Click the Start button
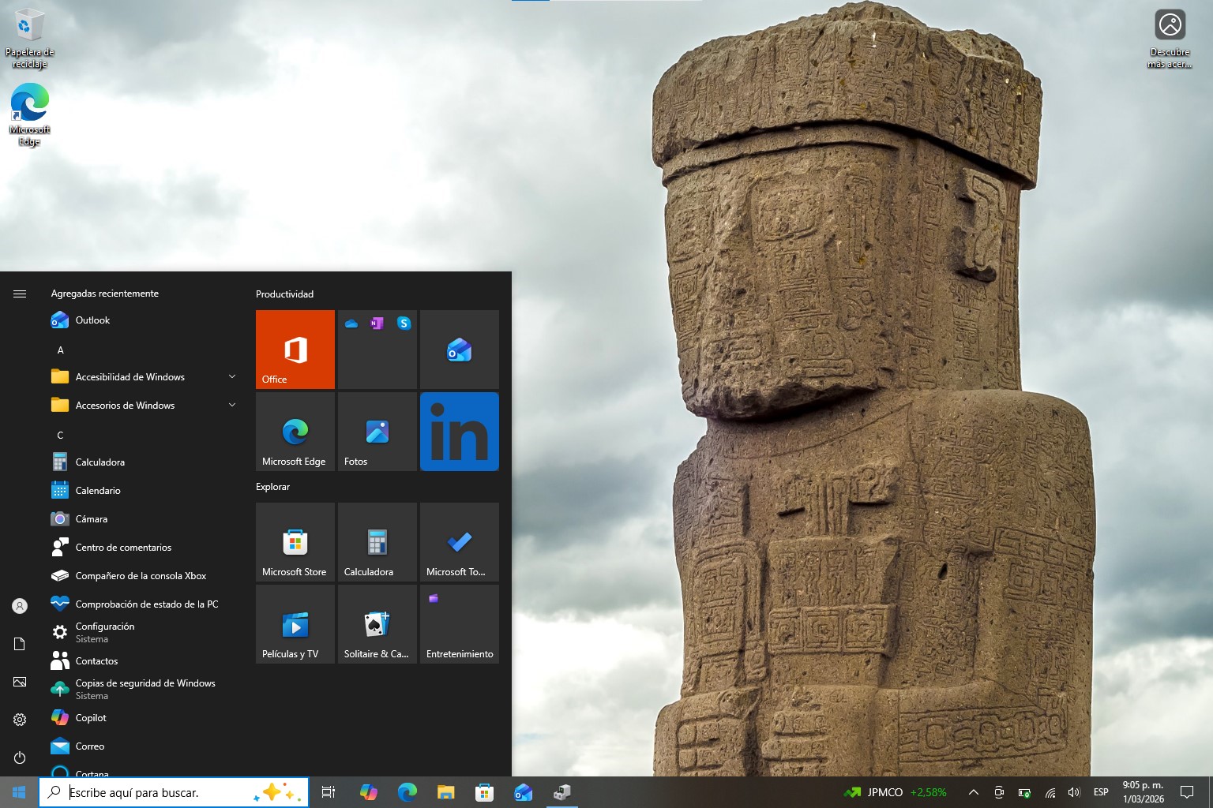Viewport: 1213px width, 808px height. point(19,792)
